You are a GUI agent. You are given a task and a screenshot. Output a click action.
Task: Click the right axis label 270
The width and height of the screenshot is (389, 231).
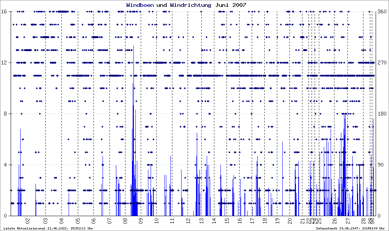(x=382, y=63)
